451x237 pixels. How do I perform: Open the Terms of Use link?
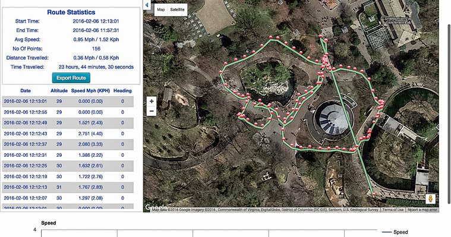pos(393,210)
